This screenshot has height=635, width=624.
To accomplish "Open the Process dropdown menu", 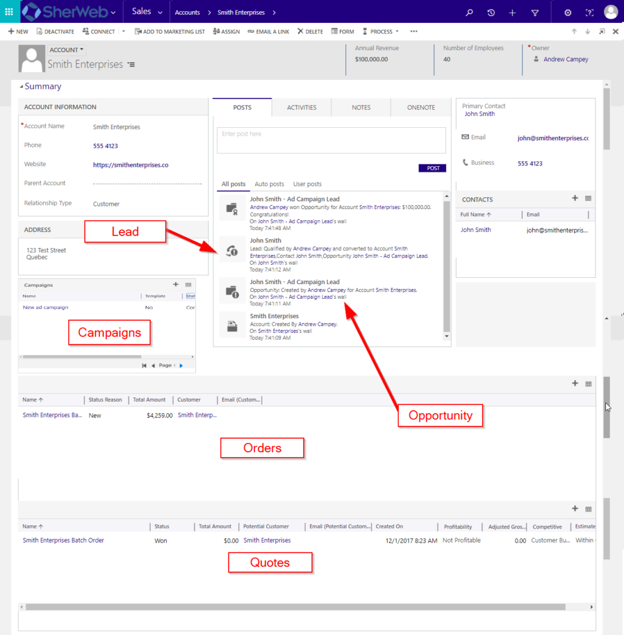I will click(381, 32).
